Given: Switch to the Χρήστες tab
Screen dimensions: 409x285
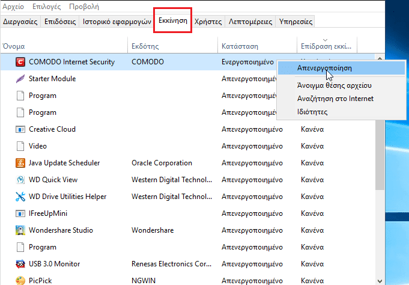Looking at the screenshot, I should tap(208, 22).
